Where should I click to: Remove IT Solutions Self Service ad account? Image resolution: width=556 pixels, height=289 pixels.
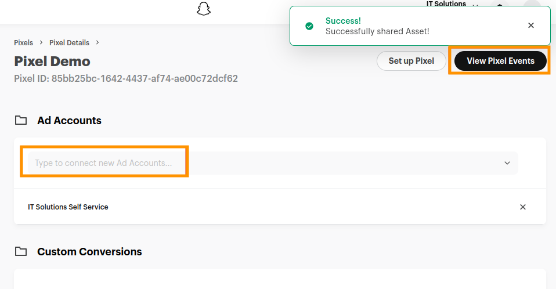[522, 207]
